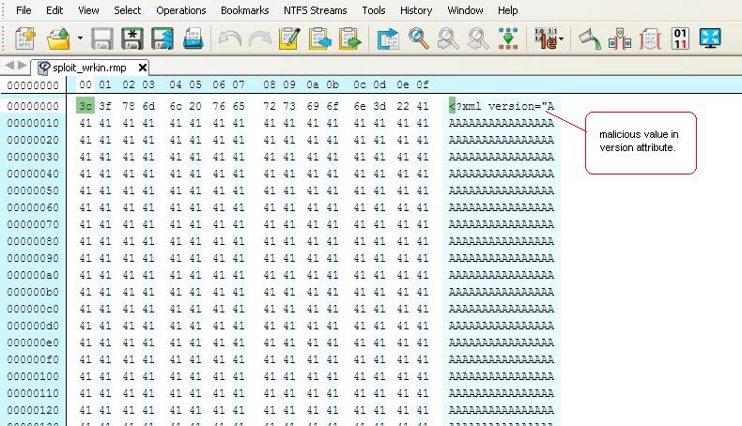Click the '<?xml version="A' ASCII text
The height and width of the screenshot is (426, 742).
click(502, 106)
